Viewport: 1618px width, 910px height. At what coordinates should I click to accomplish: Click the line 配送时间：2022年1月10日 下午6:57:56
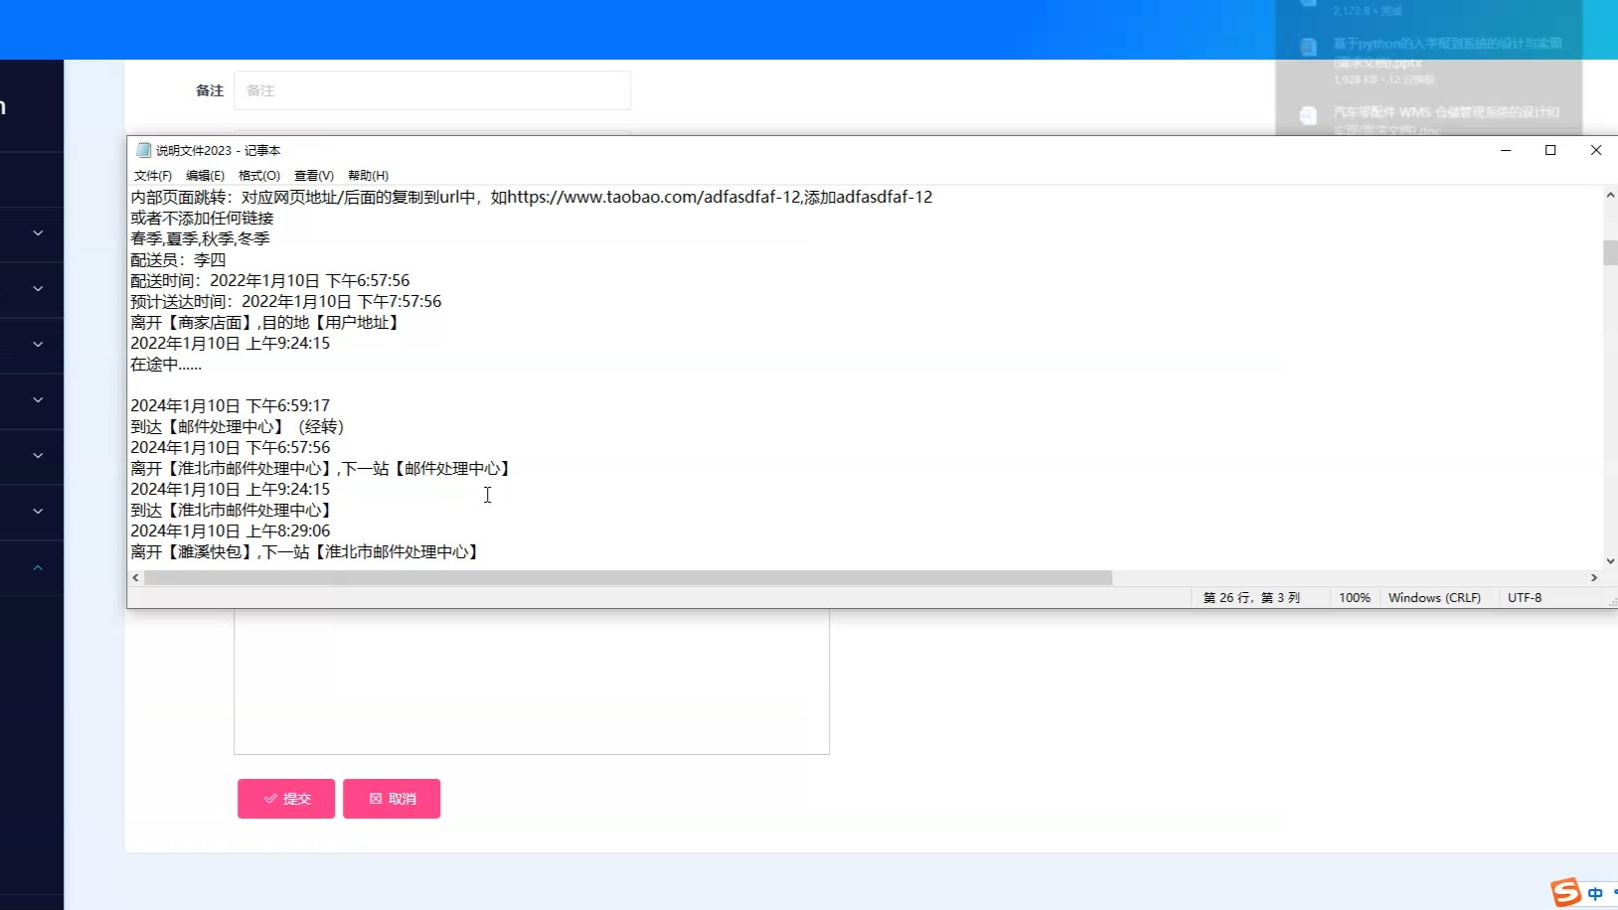point(270,280)
